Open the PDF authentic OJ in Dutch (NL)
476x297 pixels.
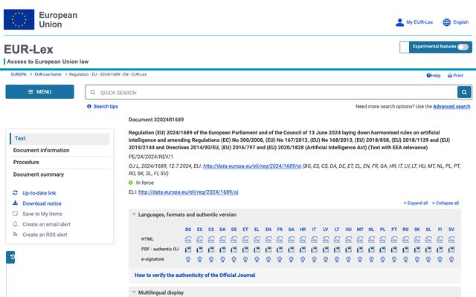tap(371, 249)
